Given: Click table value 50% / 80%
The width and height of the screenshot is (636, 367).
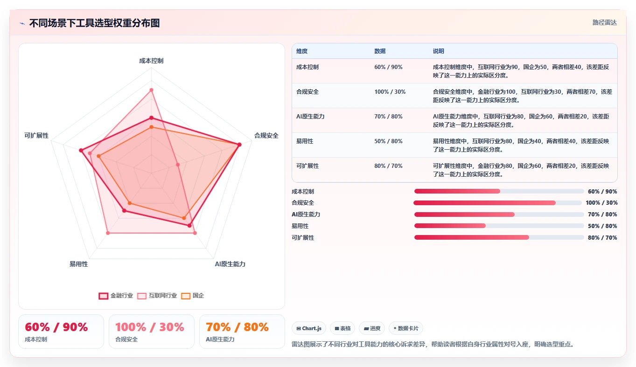Looking at the screenshot, I should point(388,141).
